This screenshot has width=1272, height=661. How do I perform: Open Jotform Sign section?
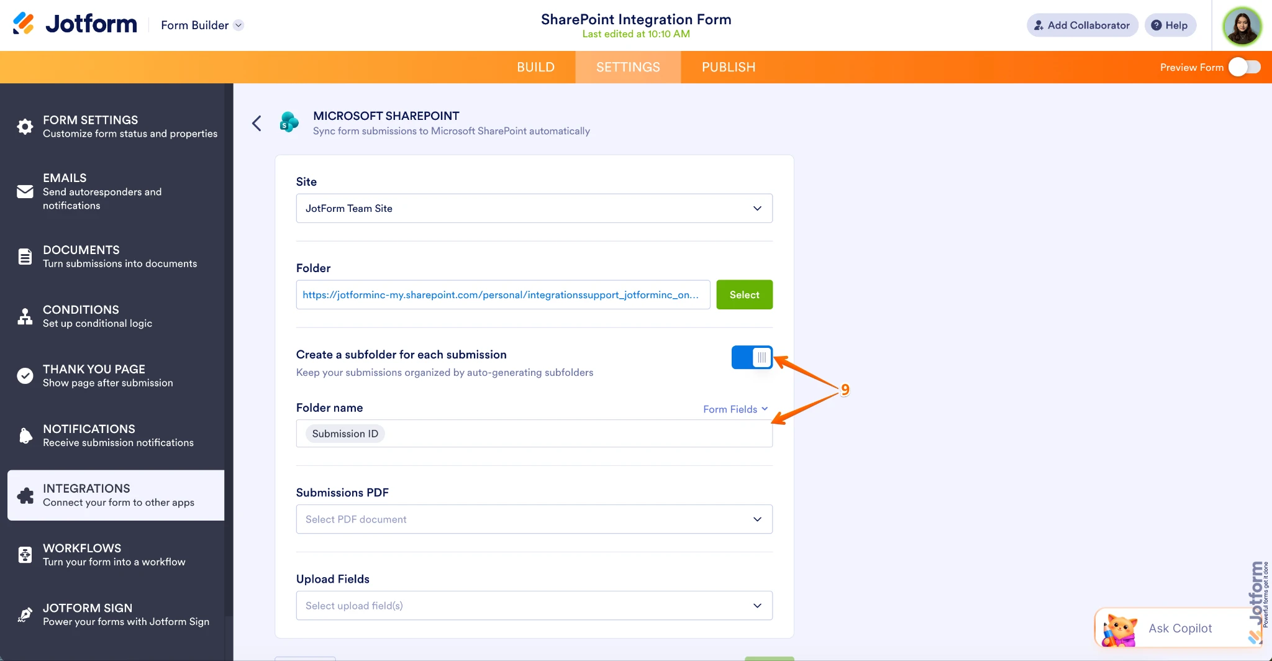pyautogui.click(x=116, y=614)
